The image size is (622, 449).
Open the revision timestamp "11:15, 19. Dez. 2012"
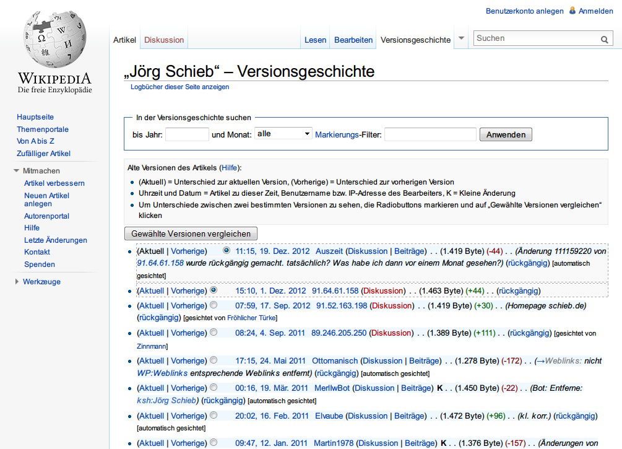272,251
